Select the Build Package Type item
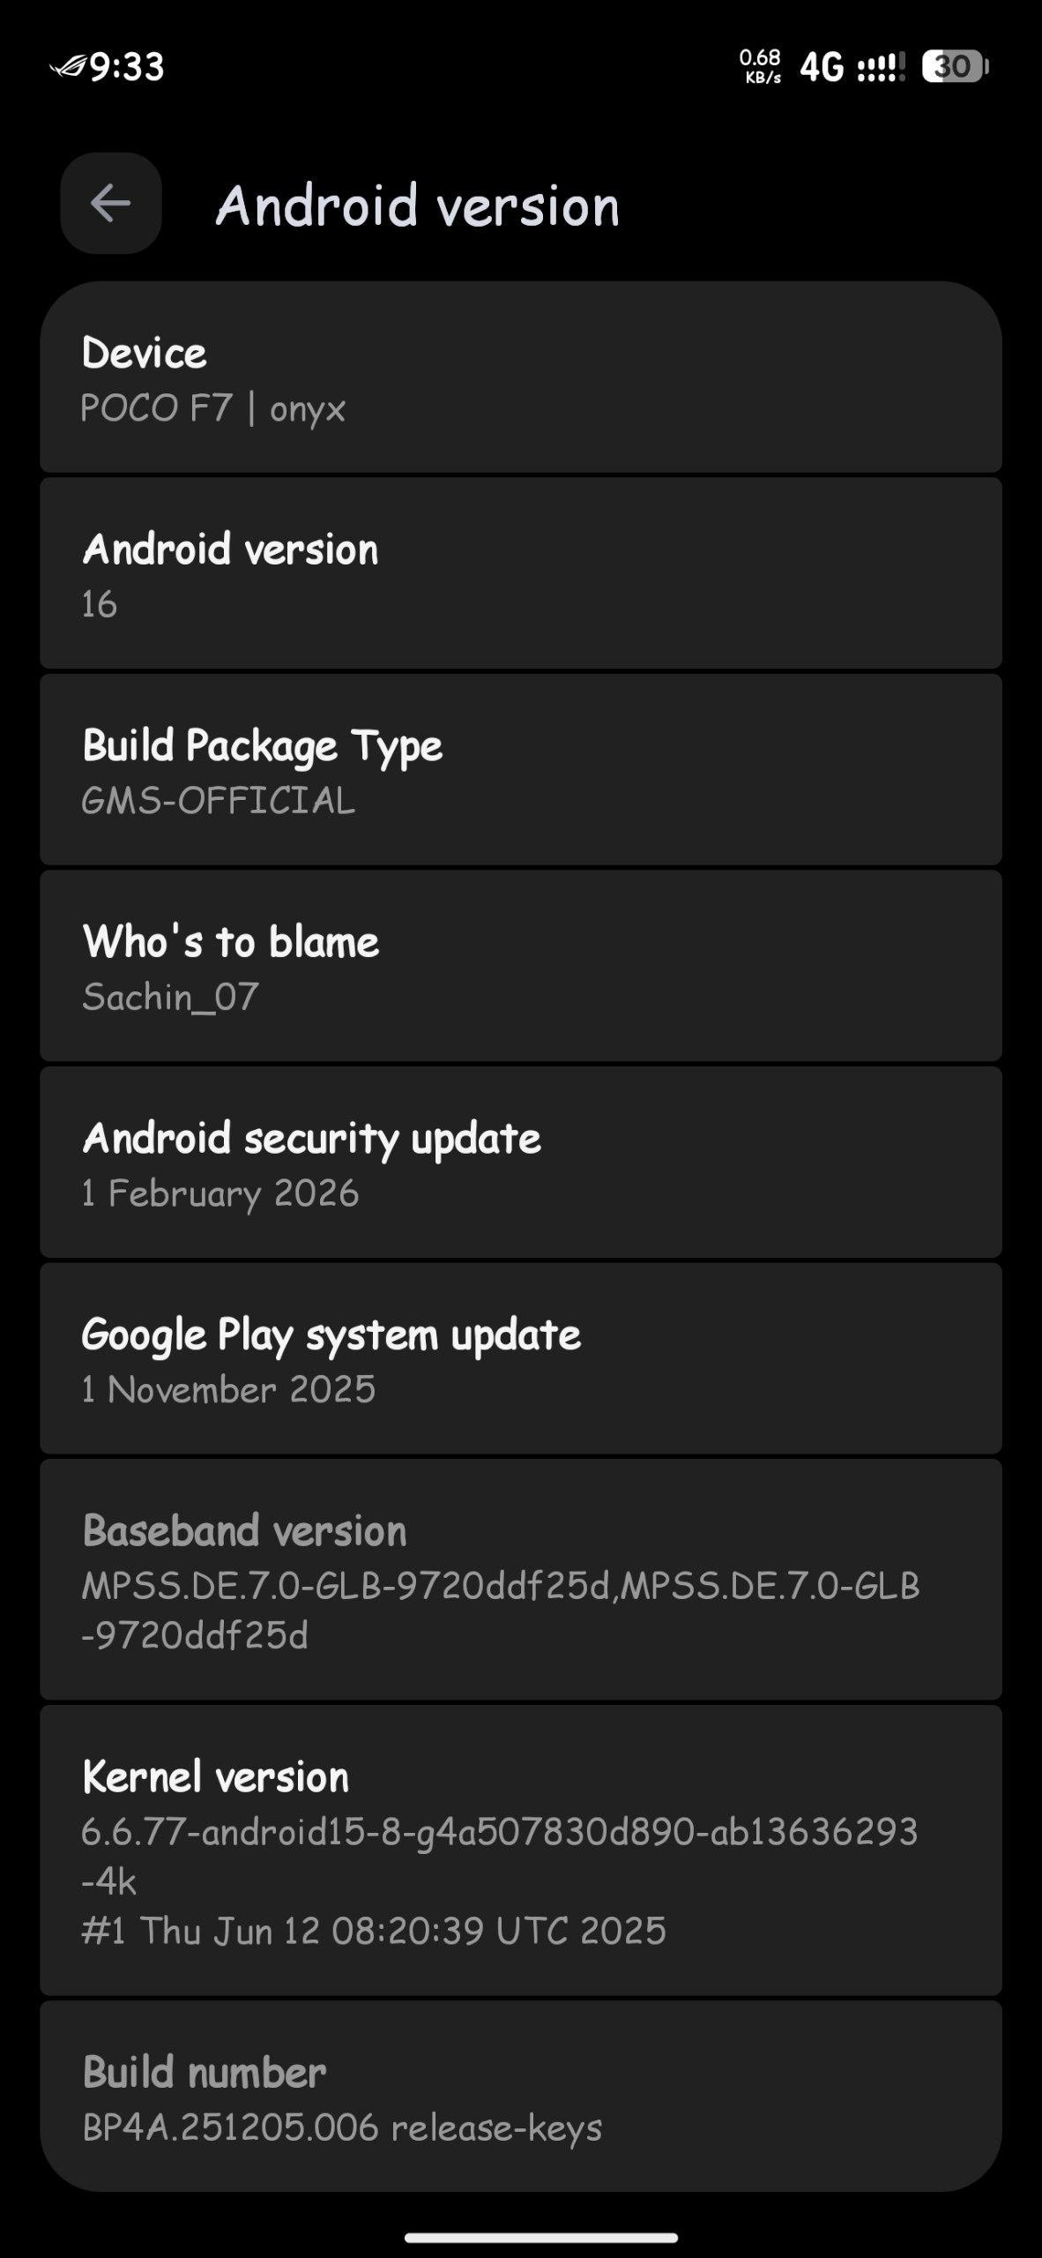Image resolution: width=1042 pixels, height=2258 pixels. pos(520,771)
